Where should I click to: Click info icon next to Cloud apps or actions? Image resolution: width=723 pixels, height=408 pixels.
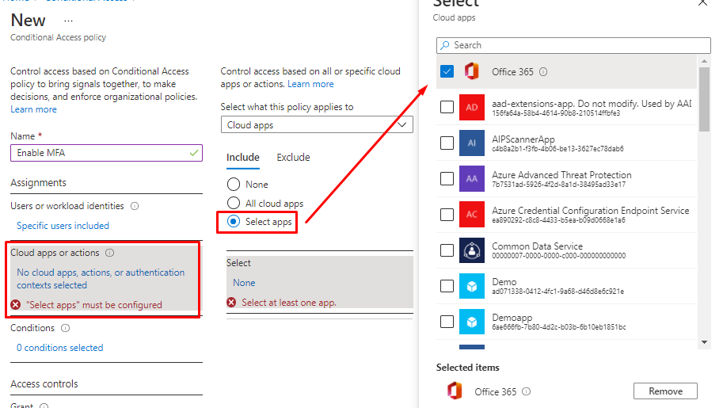pos(110,254)
